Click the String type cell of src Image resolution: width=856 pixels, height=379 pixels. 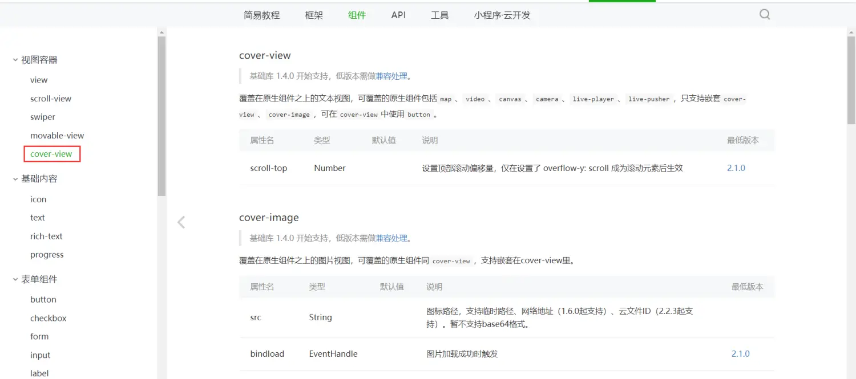[x=320, y=317]
